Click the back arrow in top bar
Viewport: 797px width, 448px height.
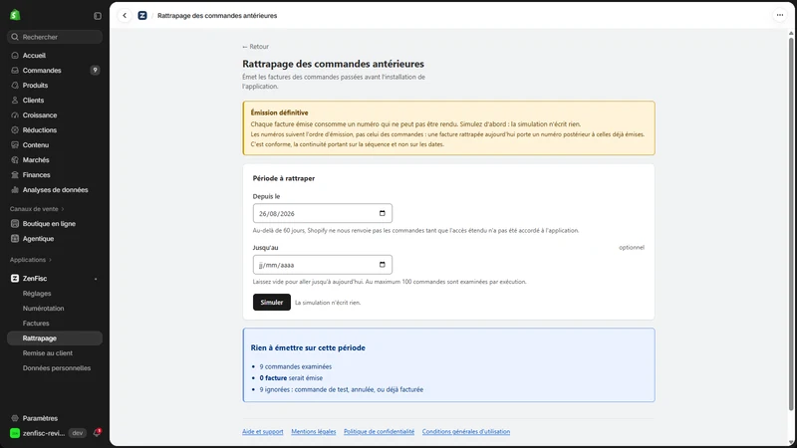(x=125, y=16)
